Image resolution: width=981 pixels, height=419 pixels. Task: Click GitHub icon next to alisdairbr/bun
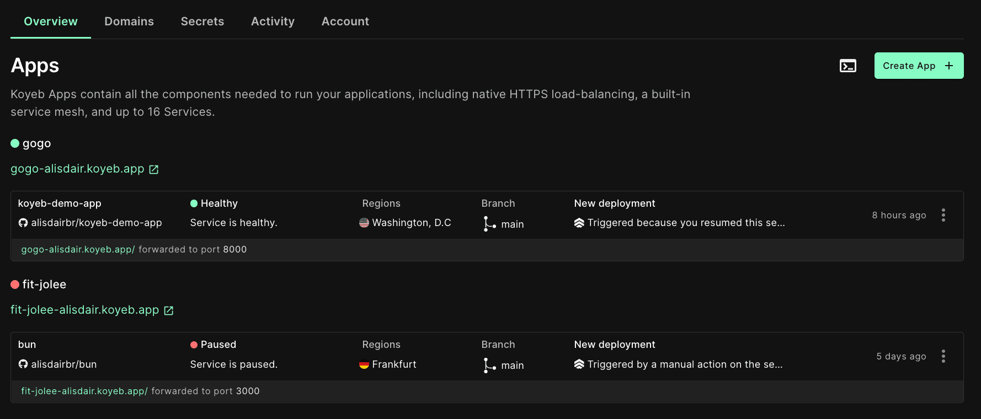coord(23,364)
